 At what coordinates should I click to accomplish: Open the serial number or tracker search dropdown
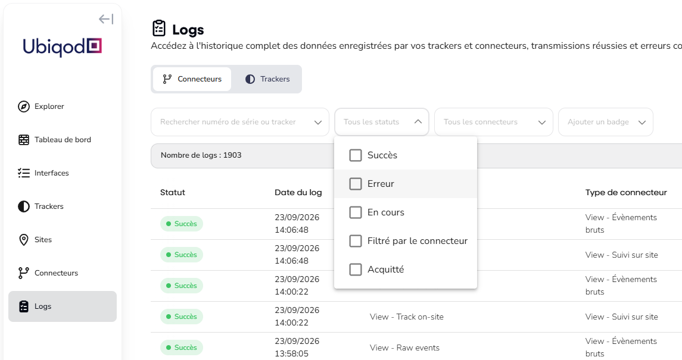(x=240, y=122)
